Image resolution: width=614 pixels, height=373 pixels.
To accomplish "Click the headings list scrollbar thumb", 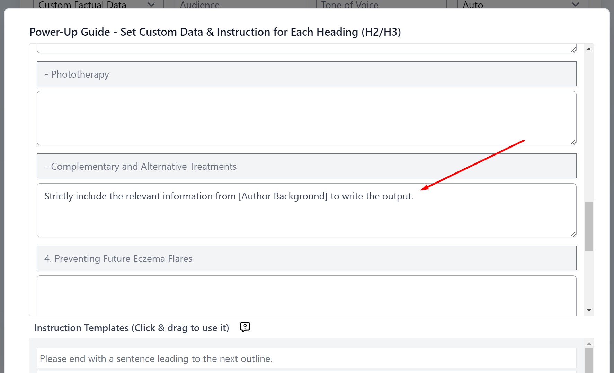I will pyautogui.click(x=589, y=226).
